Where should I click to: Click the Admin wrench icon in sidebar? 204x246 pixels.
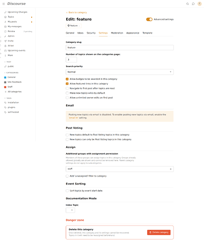coord(5,36)
